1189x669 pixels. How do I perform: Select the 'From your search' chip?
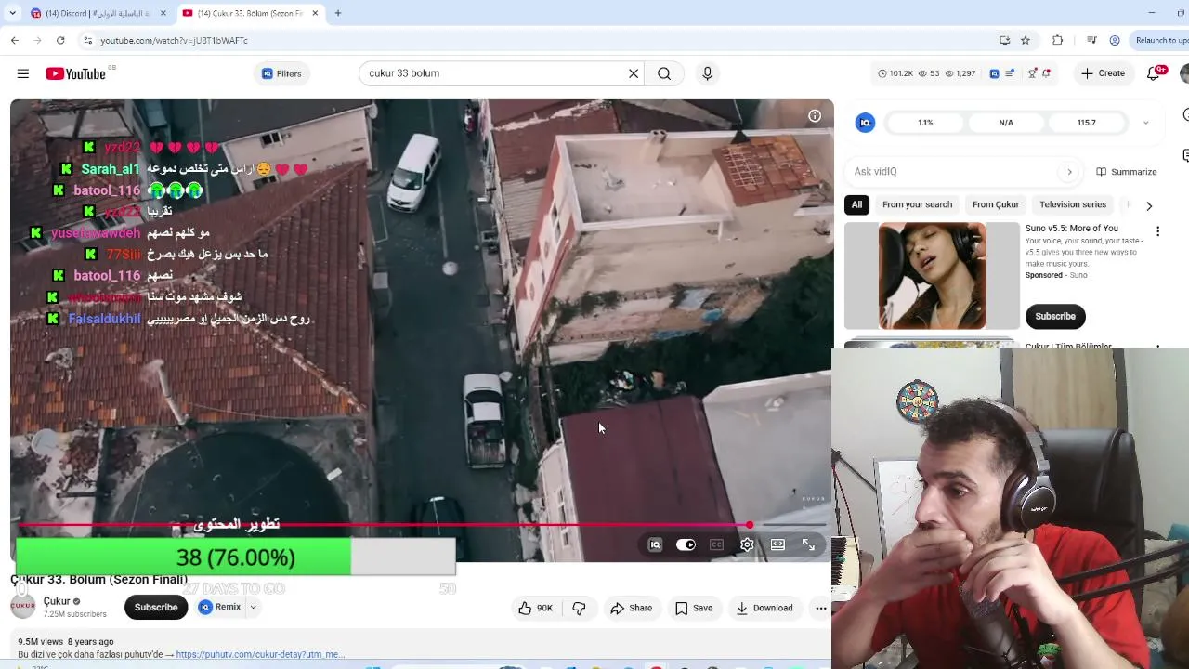[x=917, y=204]
